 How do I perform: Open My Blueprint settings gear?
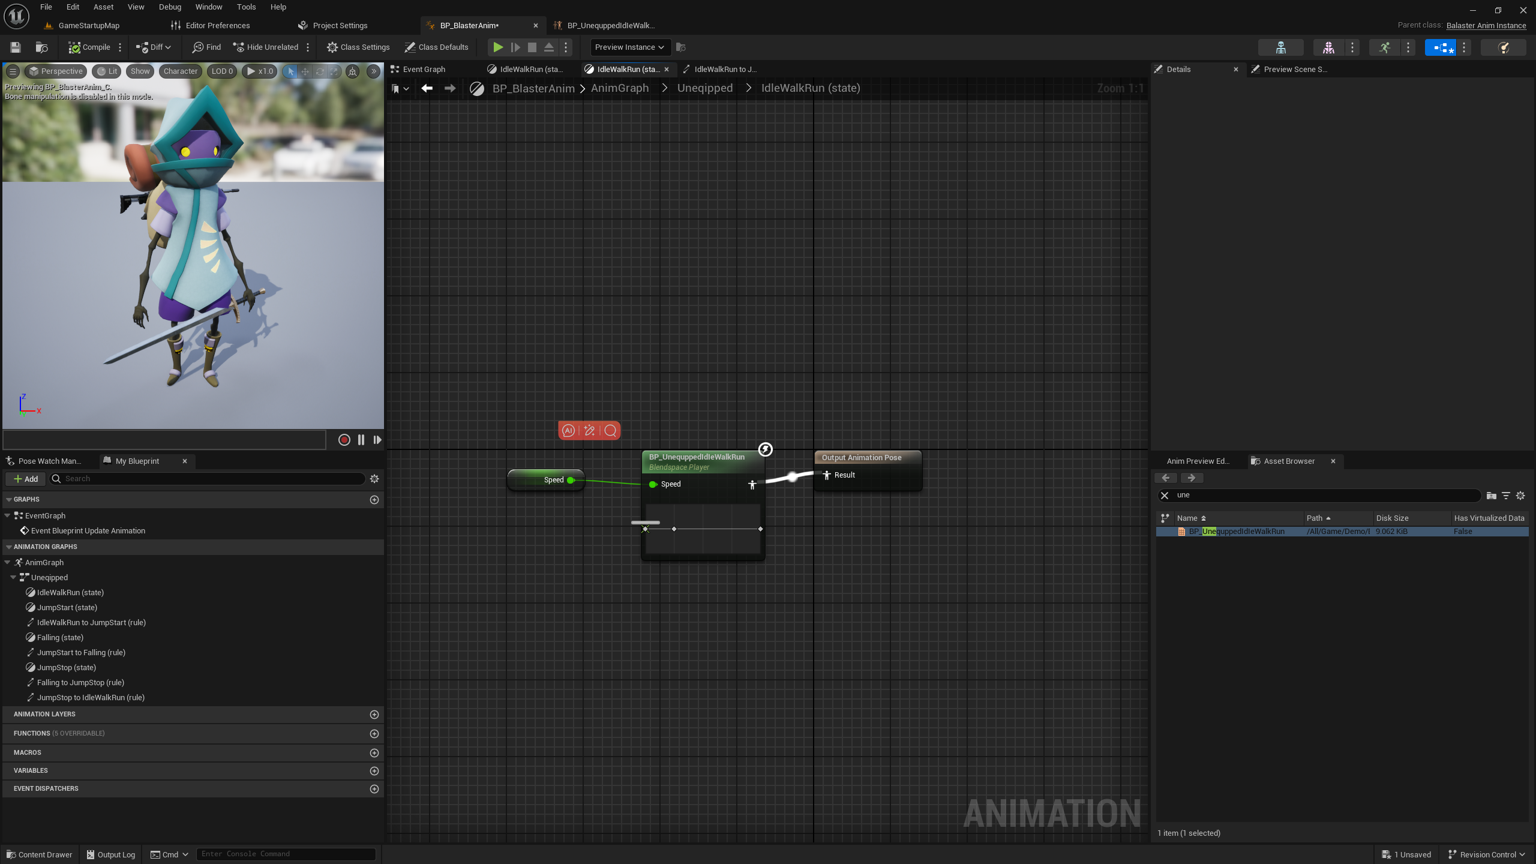[x=374, y=479]
